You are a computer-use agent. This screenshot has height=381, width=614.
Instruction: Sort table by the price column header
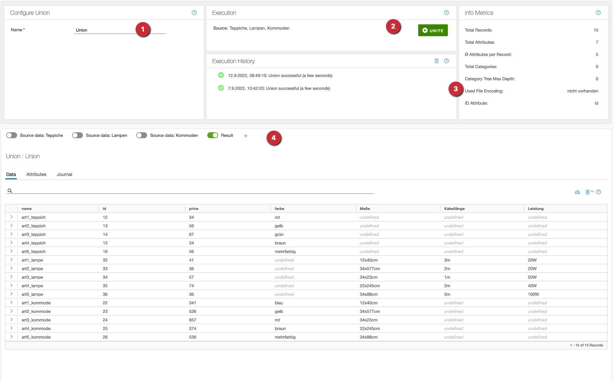pyautogui.click(x=193, y=209)
